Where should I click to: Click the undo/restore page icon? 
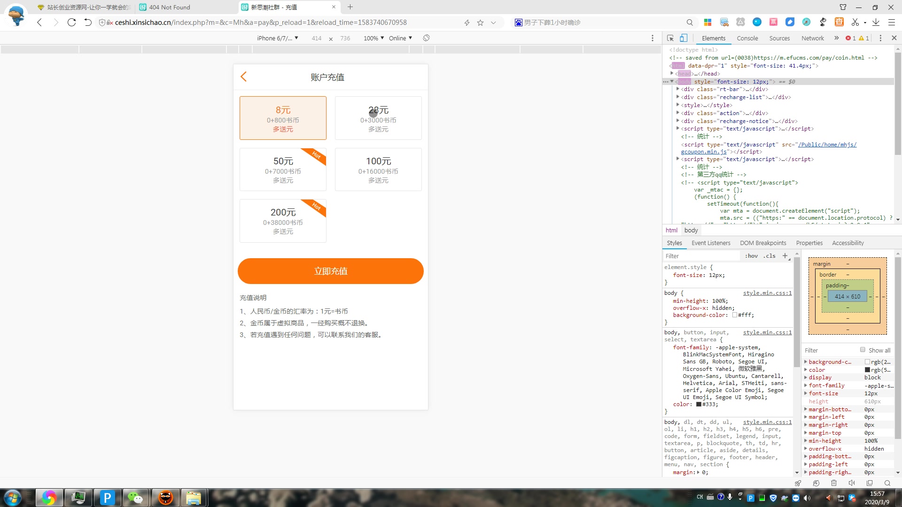(88, 22)
